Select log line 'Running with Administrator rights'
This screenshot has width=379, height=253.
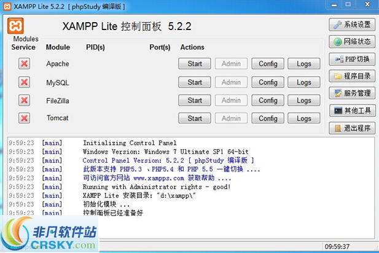(x=157, y=187)
